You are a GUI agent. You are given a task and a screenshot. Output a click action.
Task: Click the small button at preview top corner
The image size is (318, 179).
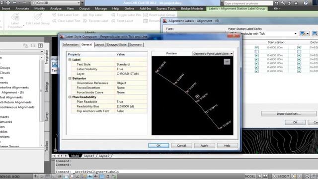[x=227, y=62]
